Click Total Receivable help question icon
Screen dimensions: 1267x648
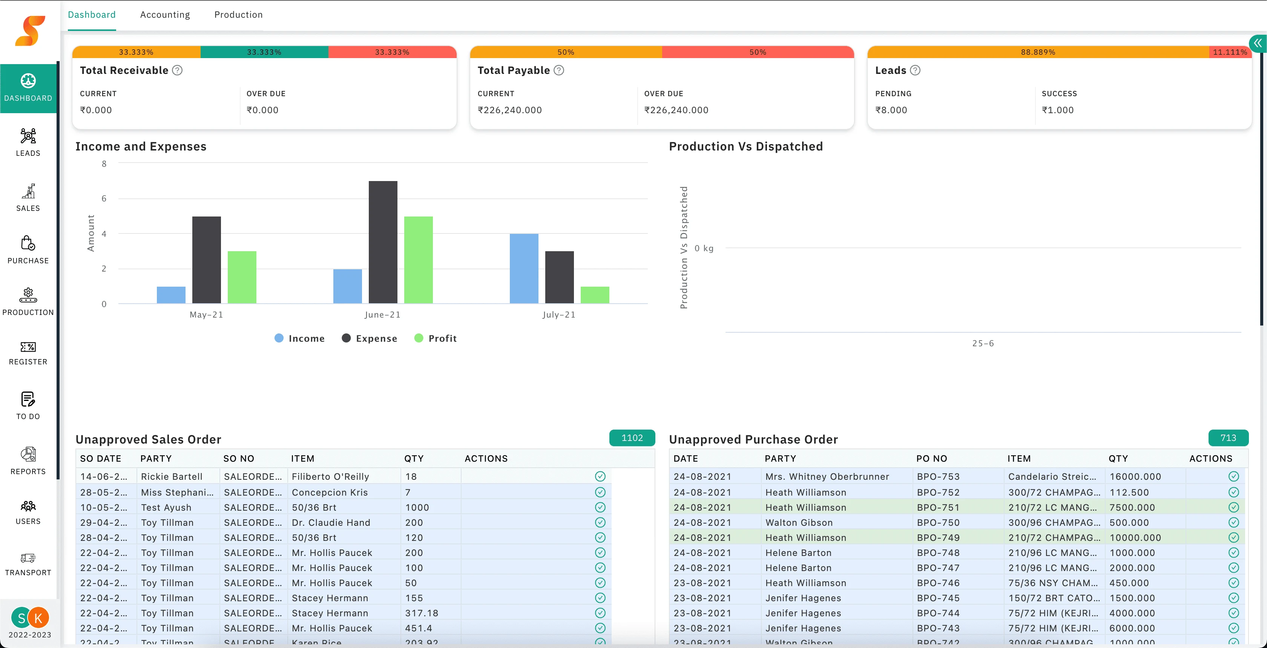click(x=177, y=71)
